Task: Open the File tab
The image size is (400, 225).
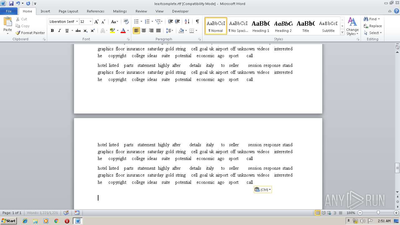Action: click(x=9, y=11)
